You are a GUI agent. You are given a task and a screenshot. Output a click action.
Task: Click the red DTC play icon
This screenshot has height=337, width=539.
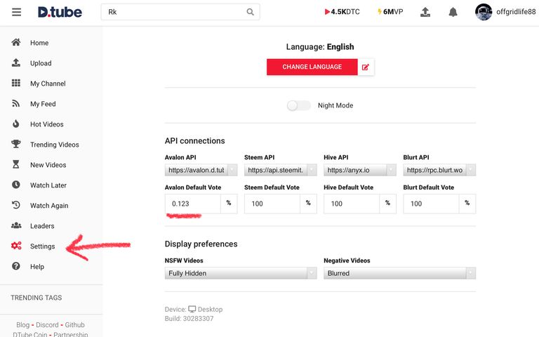click(327, 12)
